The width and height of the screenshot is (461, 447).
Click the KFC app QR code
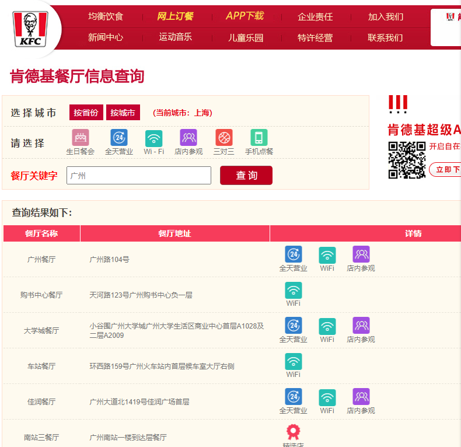click(x=407, y=160)
